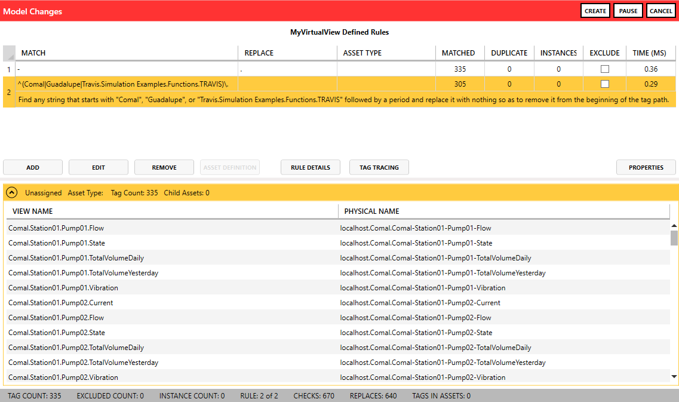Screen dimensions: 679x402
Task: Open Rule Details
Action: [x=311, y=167]
